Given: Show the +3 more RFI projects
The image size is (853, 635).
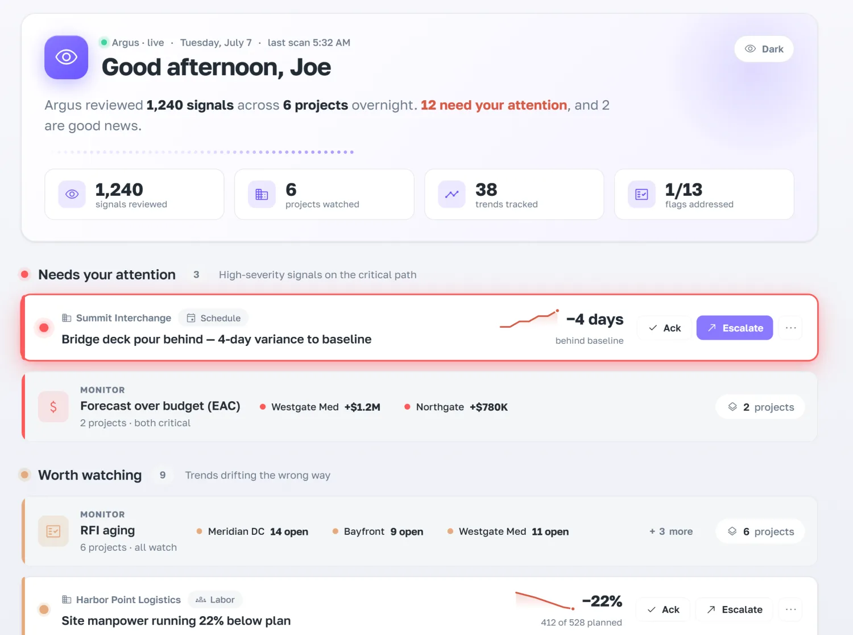Looking at the screenshot, I should click(x=671, y=531).
